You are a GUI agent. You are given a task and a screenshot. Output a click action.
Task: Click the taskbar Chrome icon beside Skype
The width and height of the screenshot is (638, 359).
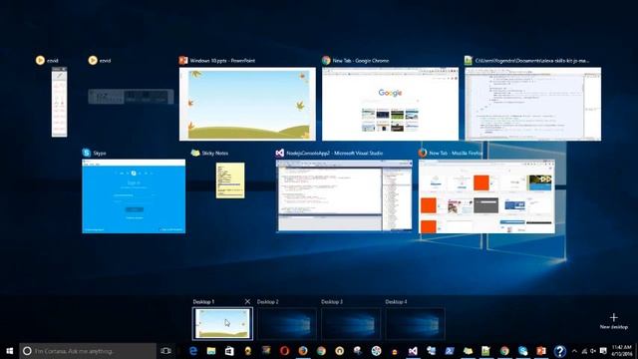click(504, 351)
